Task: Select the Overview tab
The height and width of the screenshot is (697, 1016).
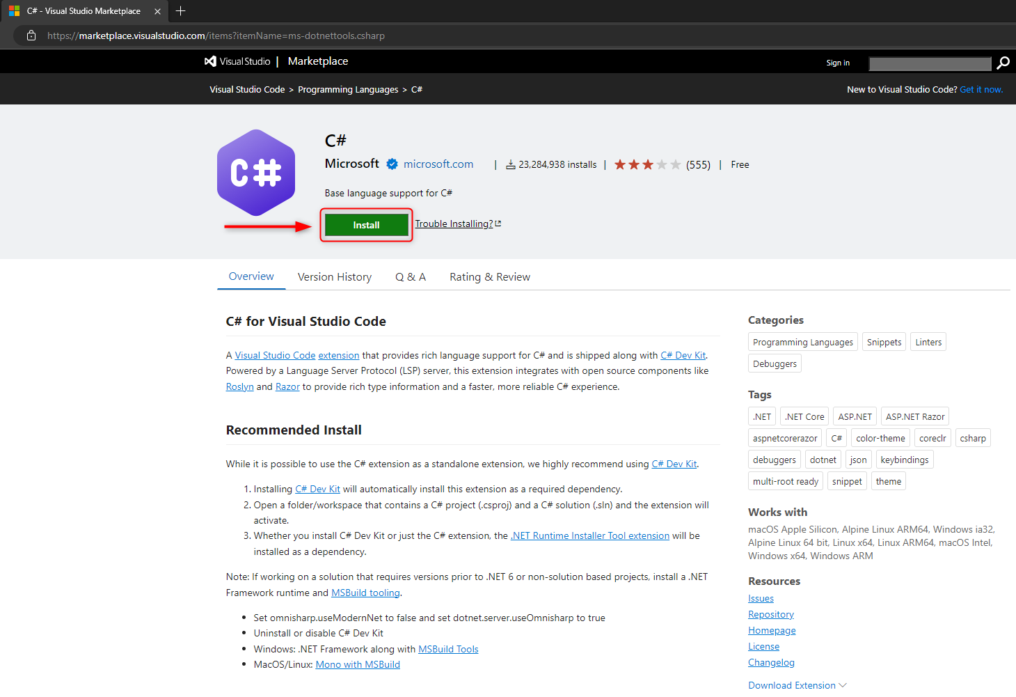Action: click(x=251, y=276)
